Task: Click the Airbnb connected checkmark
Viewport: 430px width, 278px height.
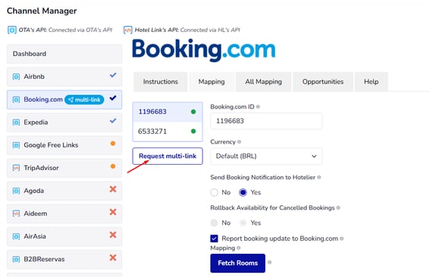Action: click(x=113, y=75)
